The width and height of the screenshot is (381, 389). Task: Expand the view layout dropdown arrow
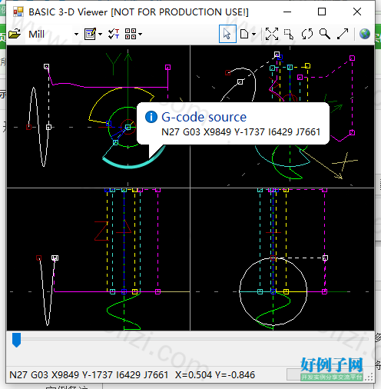[x=140, y=34]
